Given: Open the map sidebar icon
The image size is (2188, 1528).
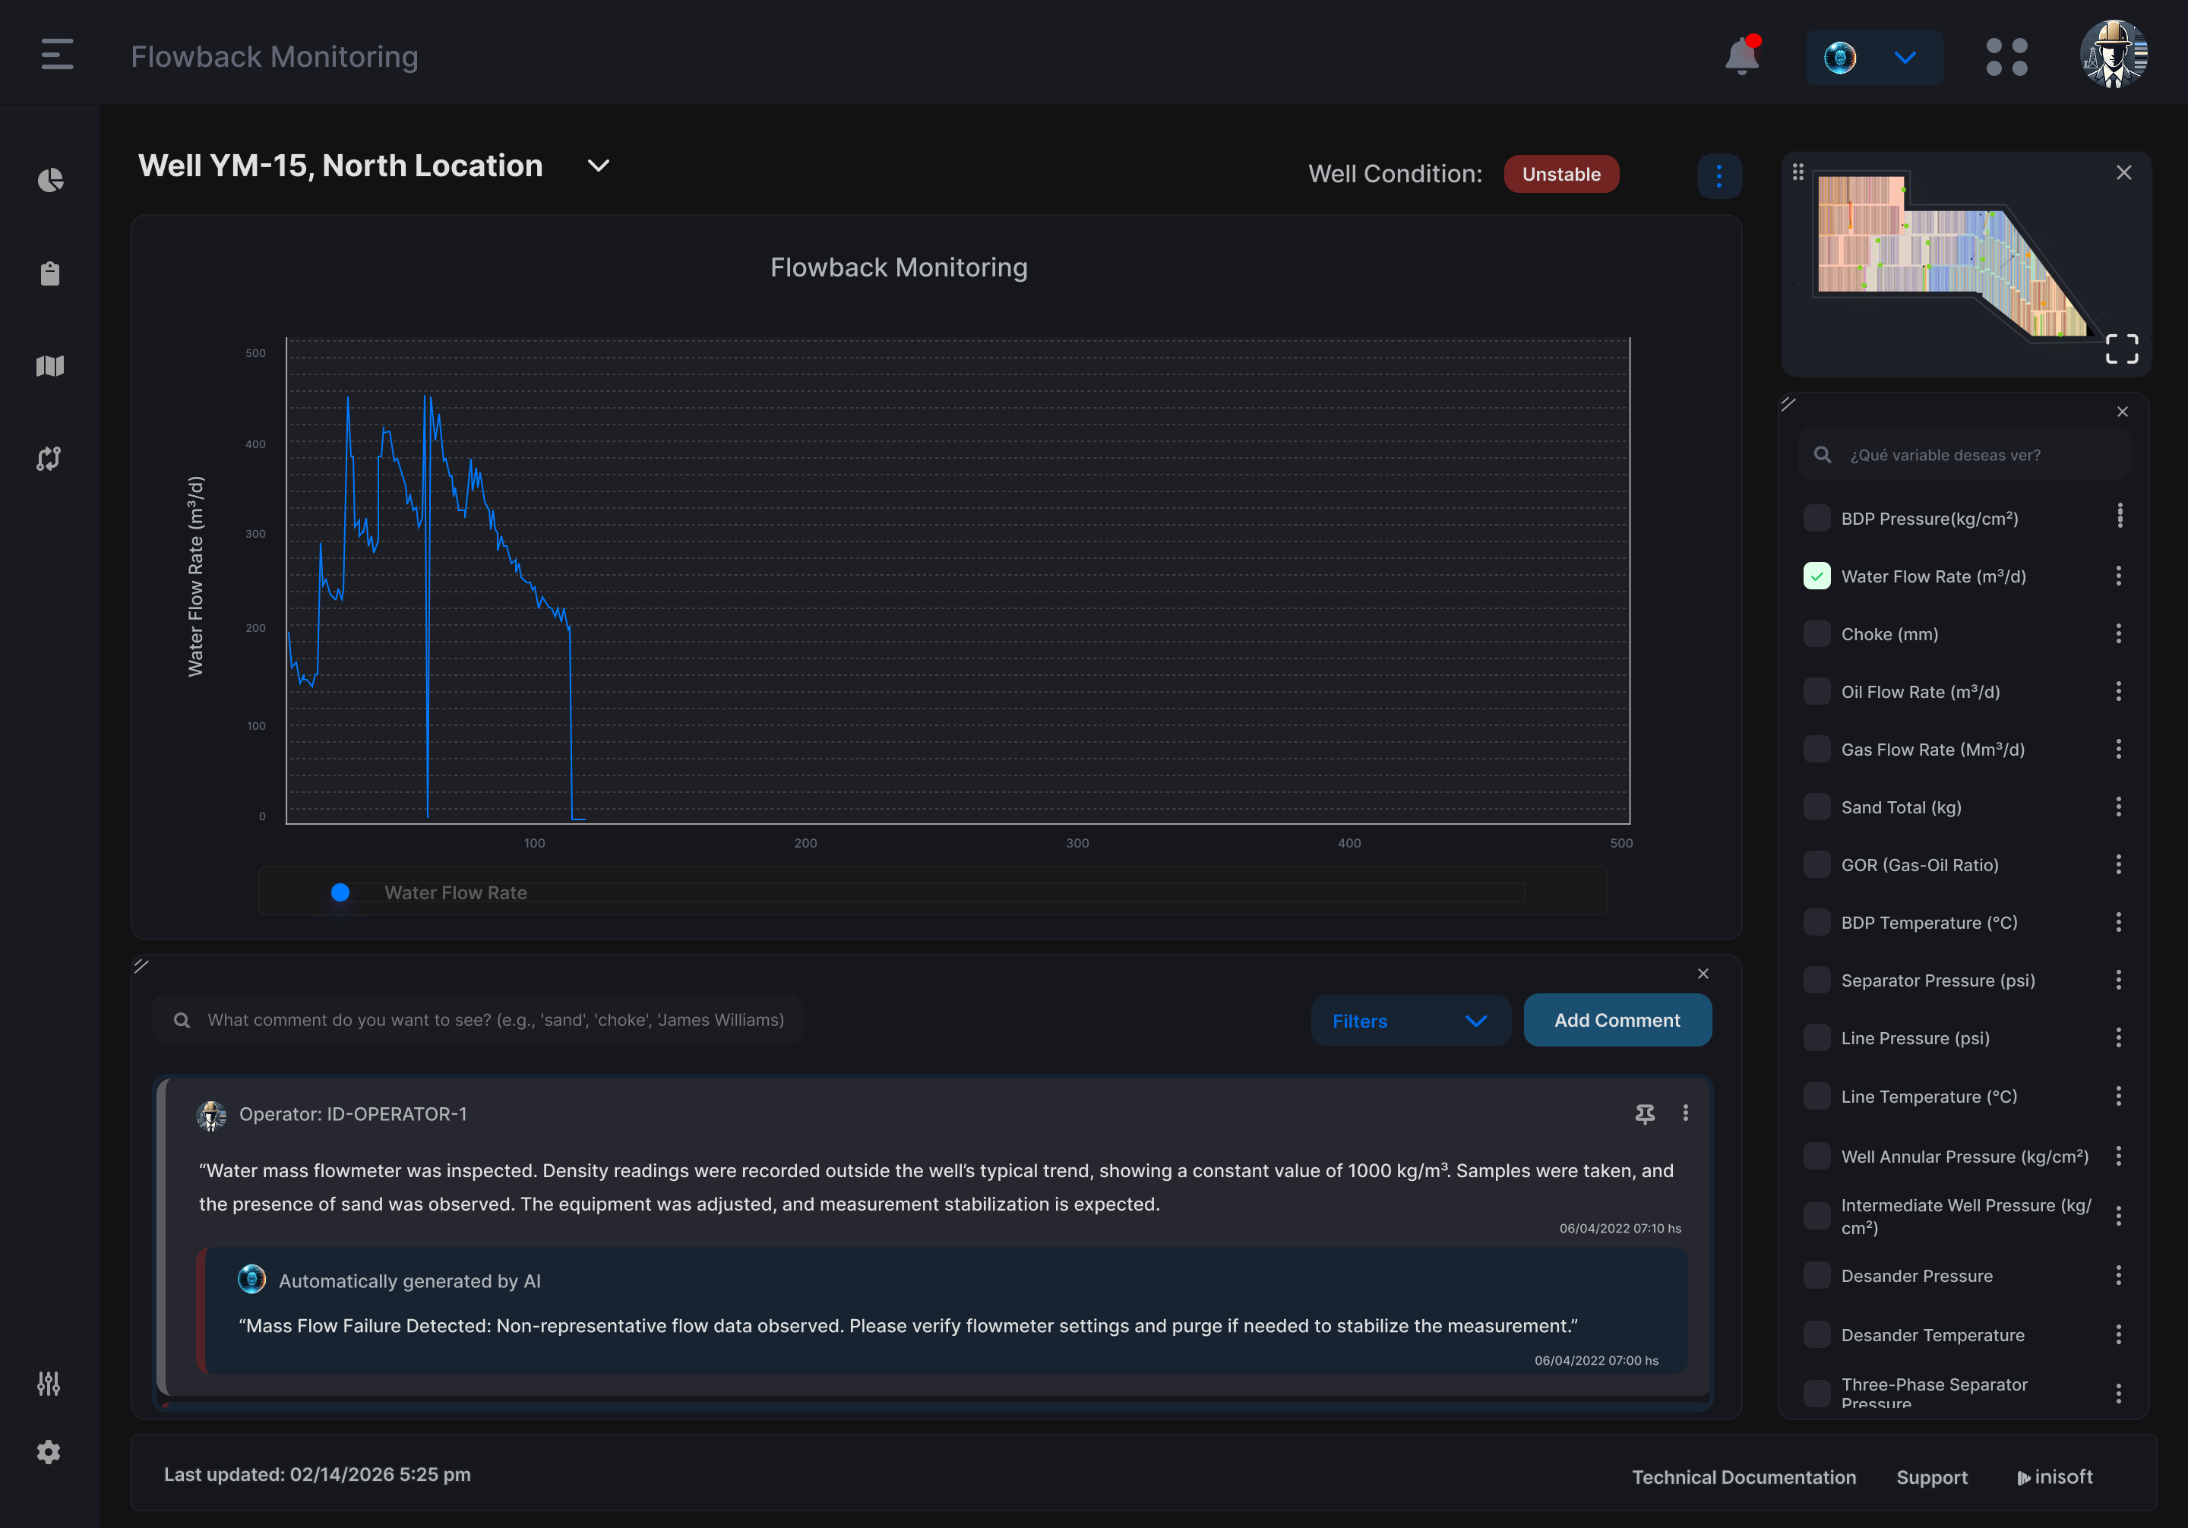Looking at the screenshot, I should pos(49,366).
